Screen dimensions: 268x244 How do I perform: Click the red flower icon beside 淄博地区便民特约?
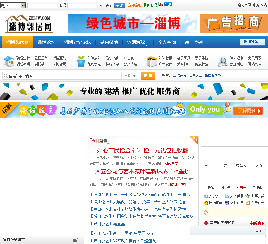tap(206, 223)
